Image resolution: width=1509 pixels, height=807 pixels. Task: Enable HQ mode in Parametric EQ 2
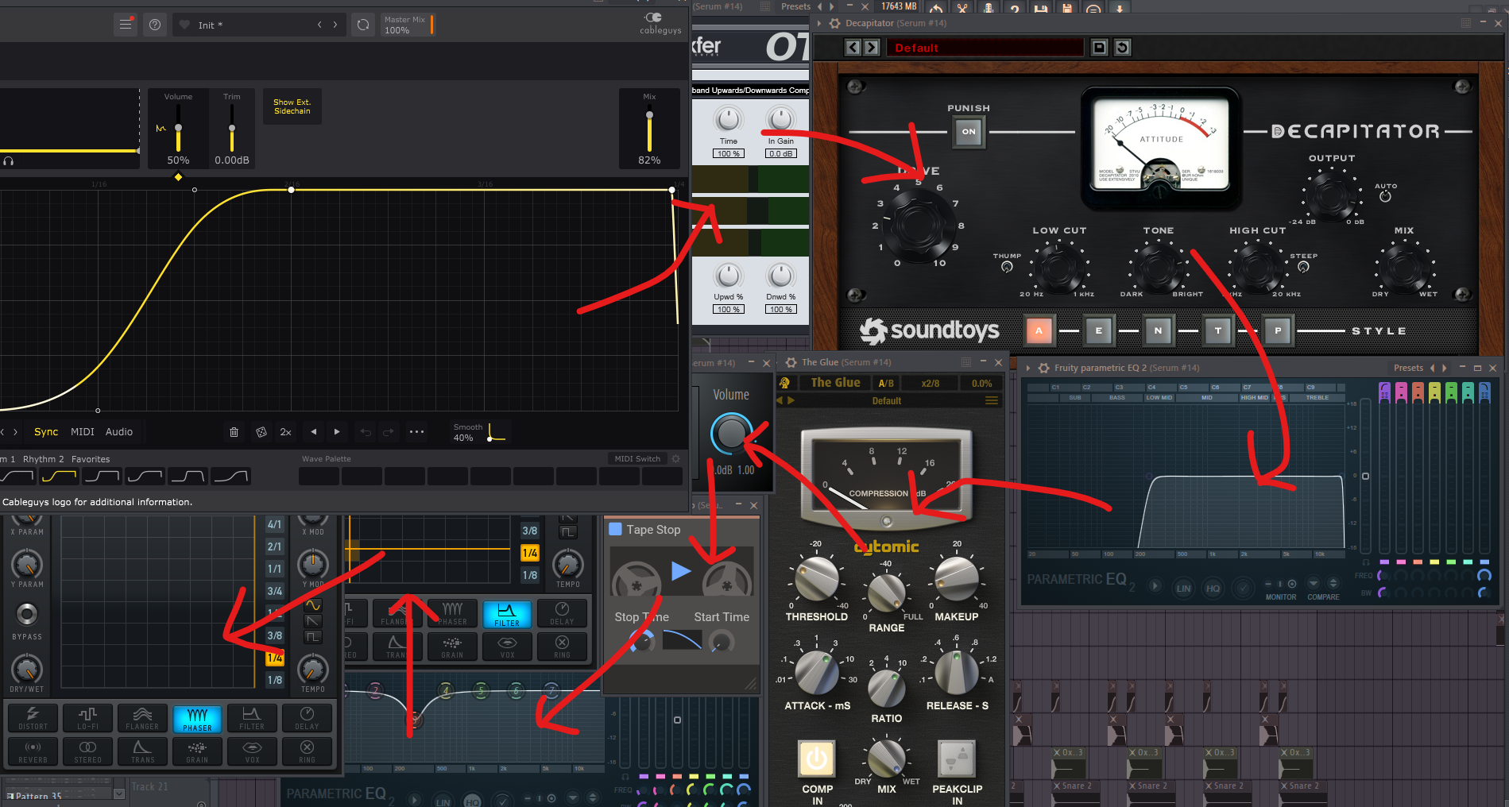click(1213, 588)
